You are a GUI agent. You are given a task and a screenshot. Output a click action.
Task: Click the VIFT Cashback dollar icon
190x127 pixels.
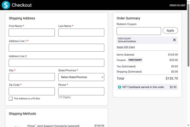(x=120, y=87)
